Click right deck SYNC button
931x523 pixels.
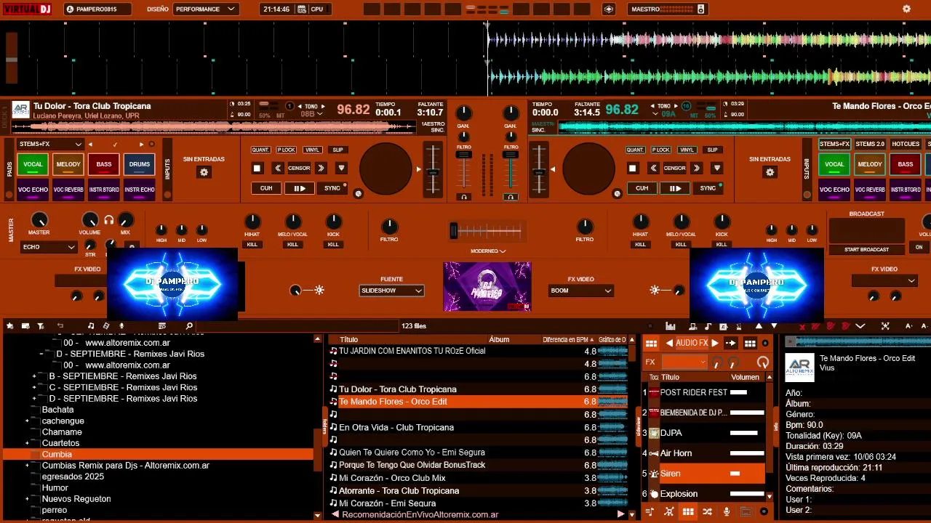708,188
